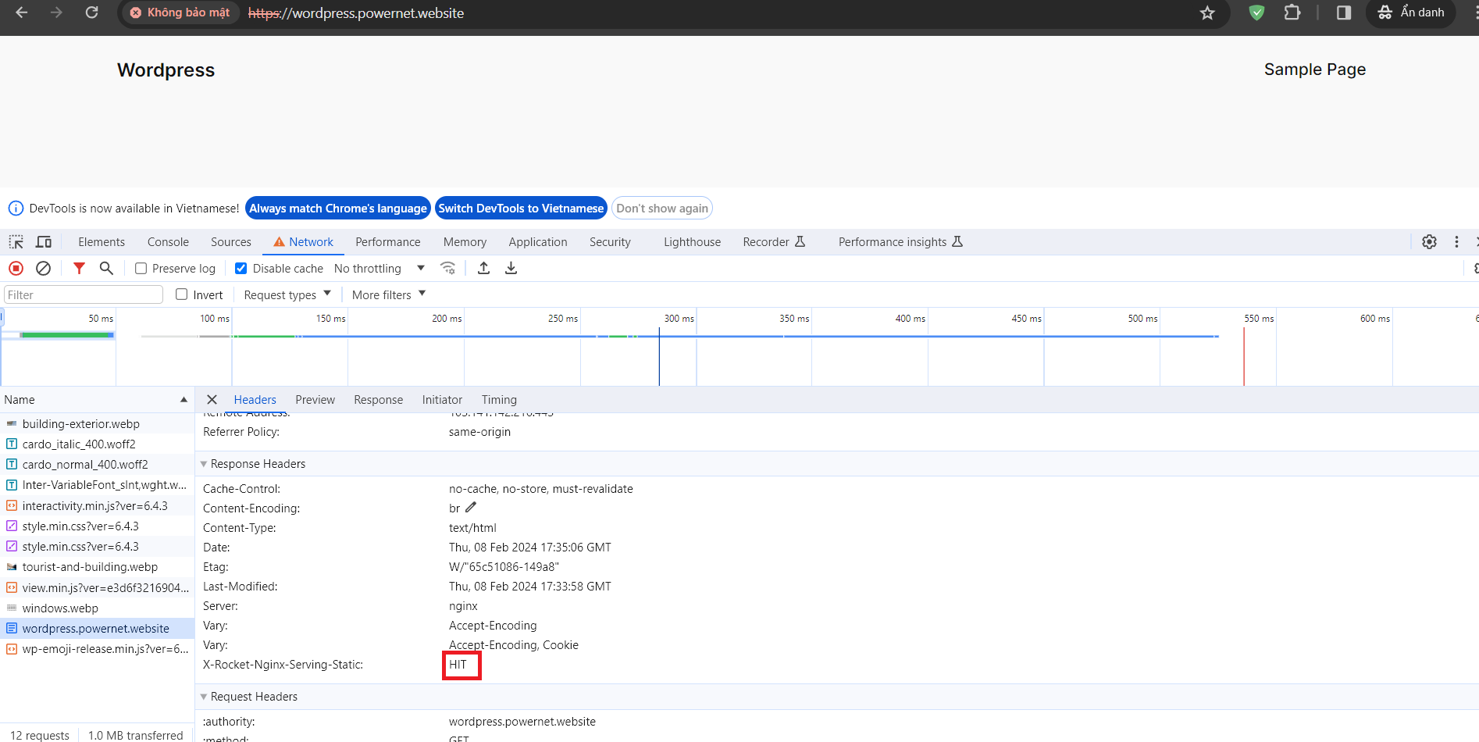The width and height of the screenshot is (1479, 742).
Task: Clear the network log
Action: tap(44, 269)
